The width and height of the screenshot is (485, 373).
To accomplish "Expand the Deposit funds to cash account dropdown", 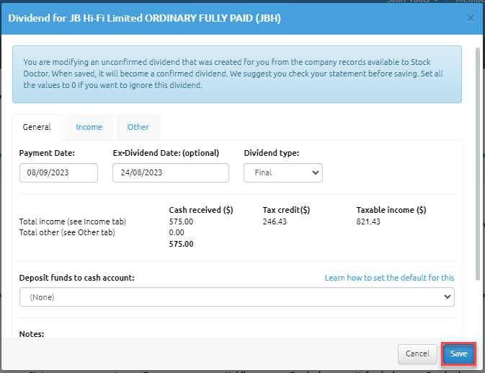I will click(237, 297).
